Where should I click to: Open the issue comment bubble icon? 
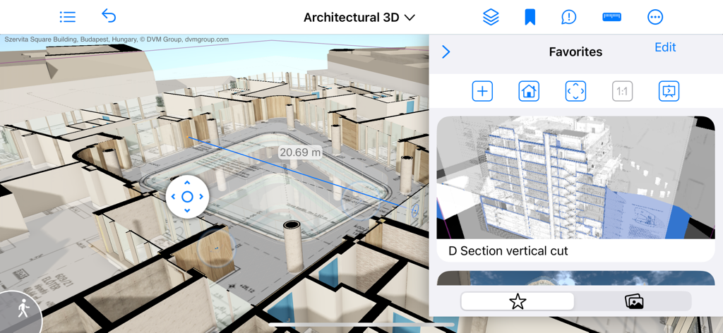coord(569,18)
